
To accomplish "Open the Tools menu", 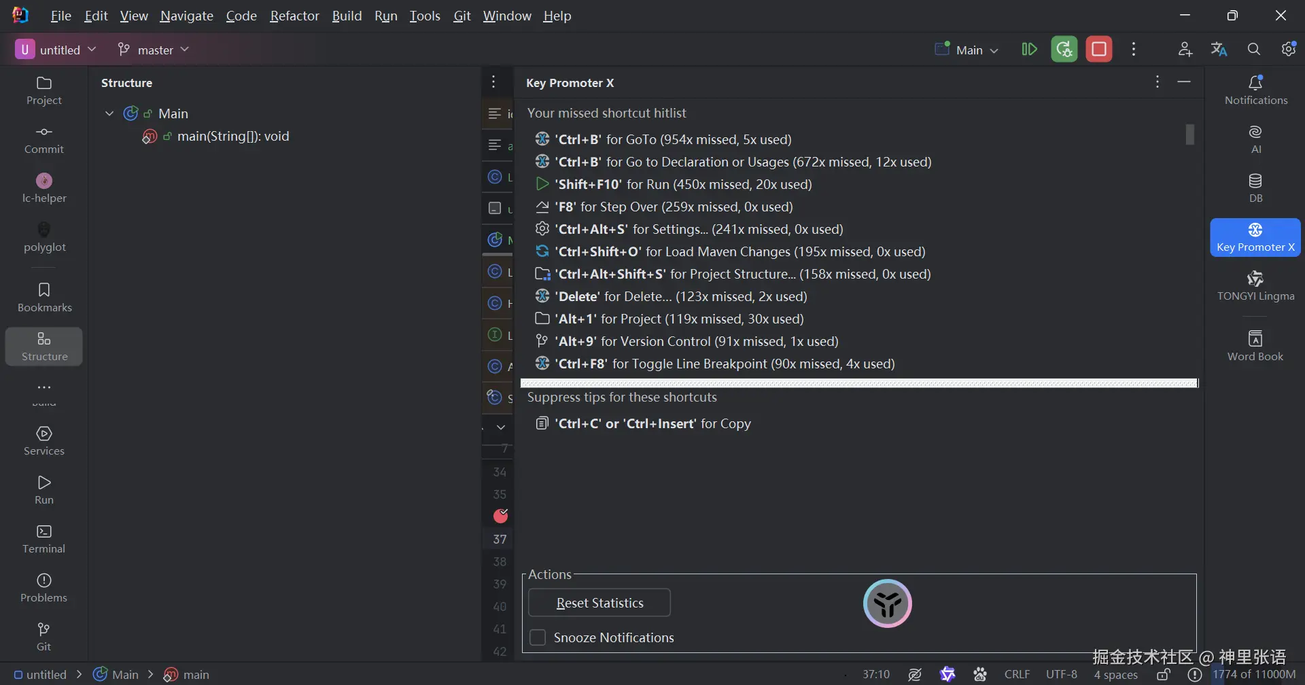I will pyautogui.click(x=425, y=16).
